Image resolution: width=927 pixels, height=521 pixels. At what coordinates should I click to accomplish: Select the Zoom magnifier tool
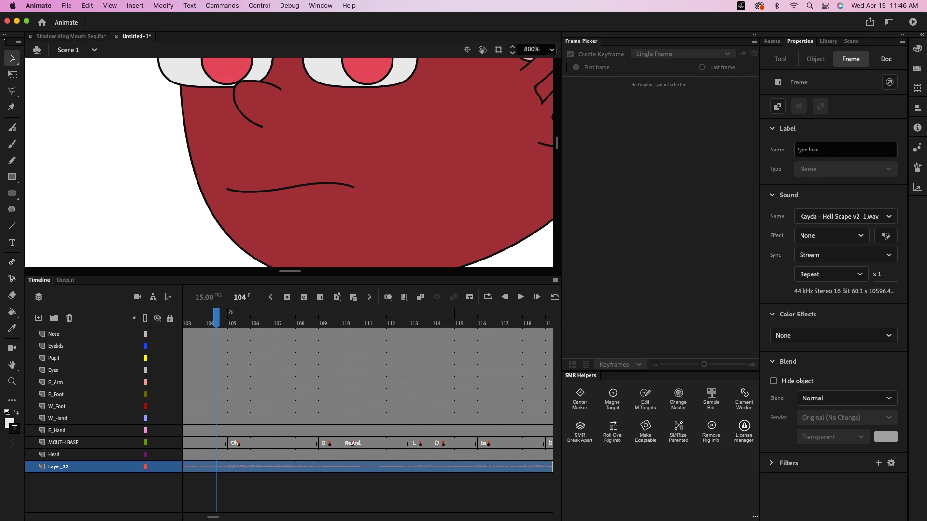[12, 382]
